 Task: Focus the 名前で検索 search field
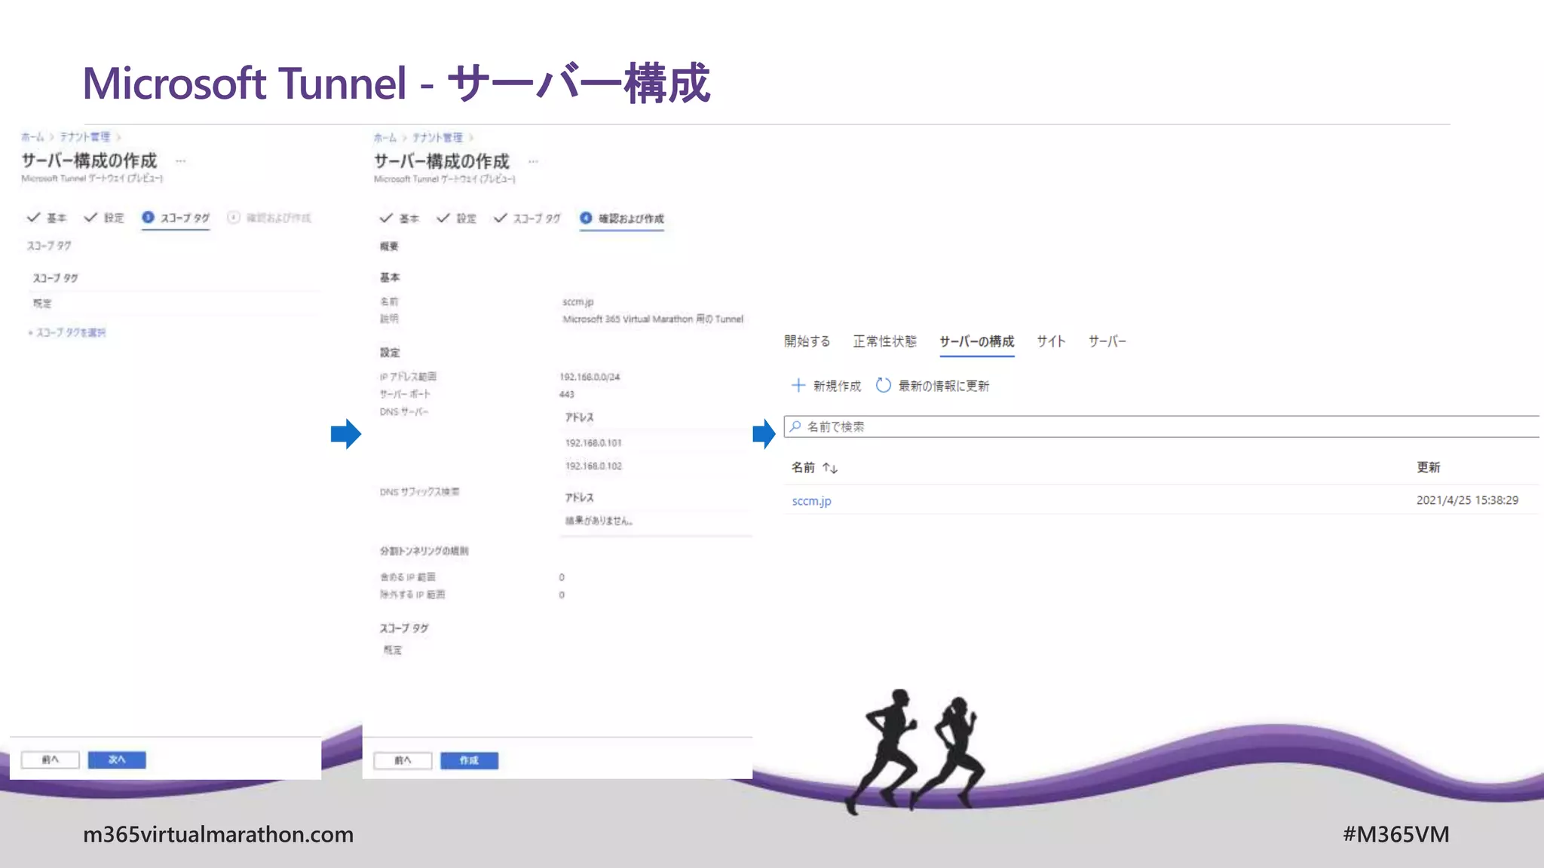click(x=1162, y=426)
